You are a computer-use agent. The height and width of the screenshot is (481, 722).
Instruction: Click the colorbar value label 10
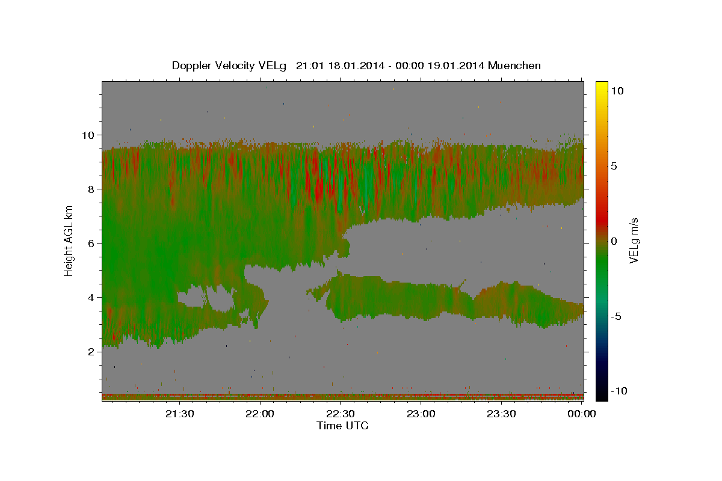(617, 91)
